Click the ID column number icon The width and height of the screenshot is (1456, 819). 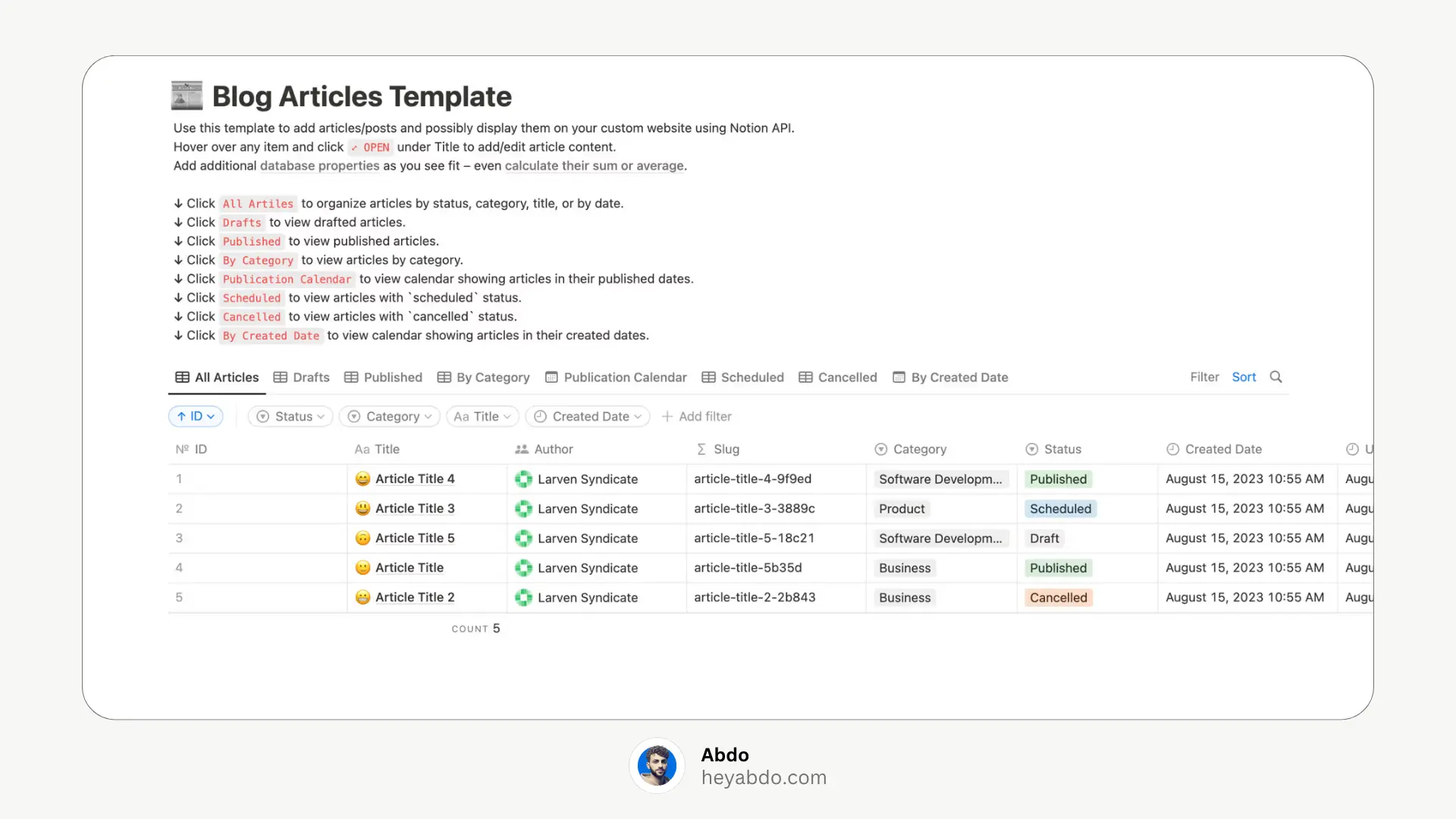182,449
